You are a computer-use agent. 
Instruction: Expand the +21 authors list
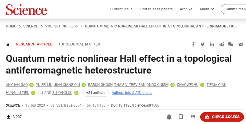coord(96,93)
